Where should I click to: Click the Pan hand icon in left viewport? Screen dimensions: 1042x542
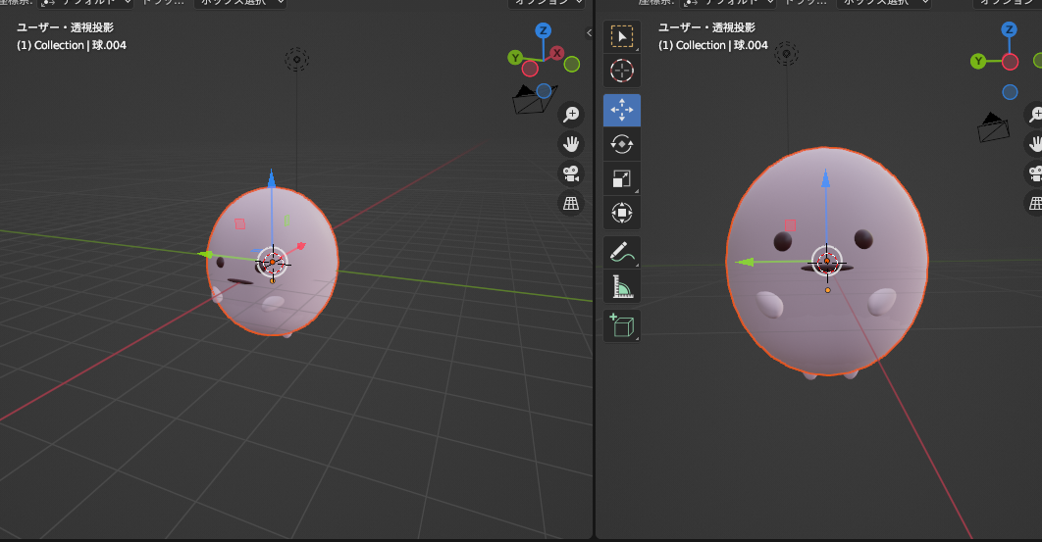pos(571,144)
